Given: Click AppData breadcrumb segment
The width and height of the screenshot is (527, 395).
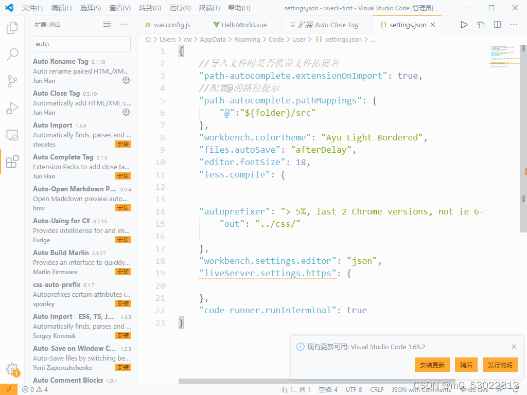Looking at the screenshot, I should (213, 39).
